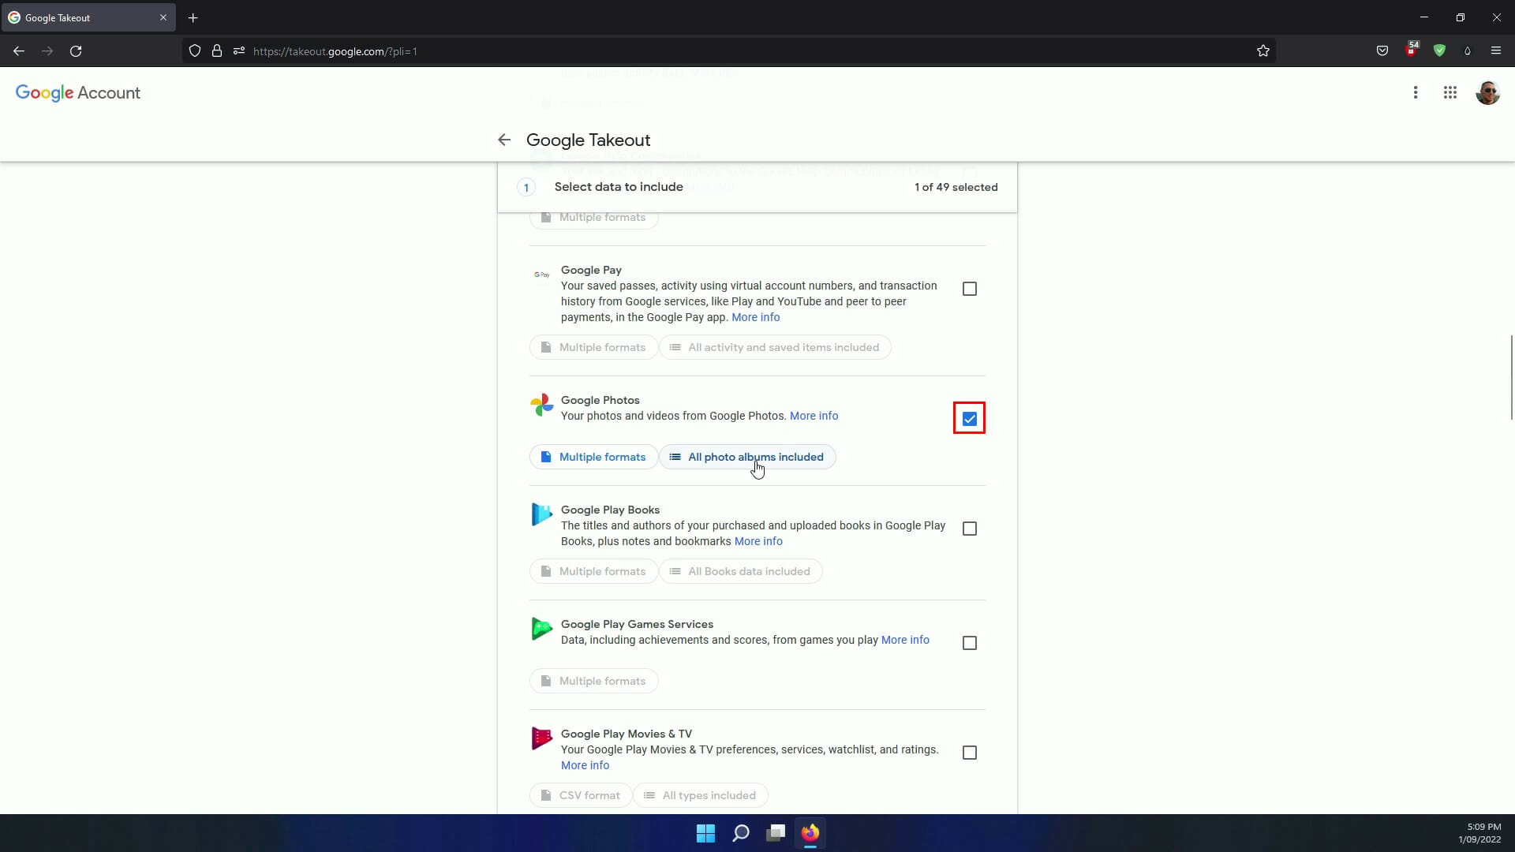Image resolution: width=1515 pixels, height=852 pixels.
Task: Launch Firefox from the taskbar
Action: click(811, 834)
